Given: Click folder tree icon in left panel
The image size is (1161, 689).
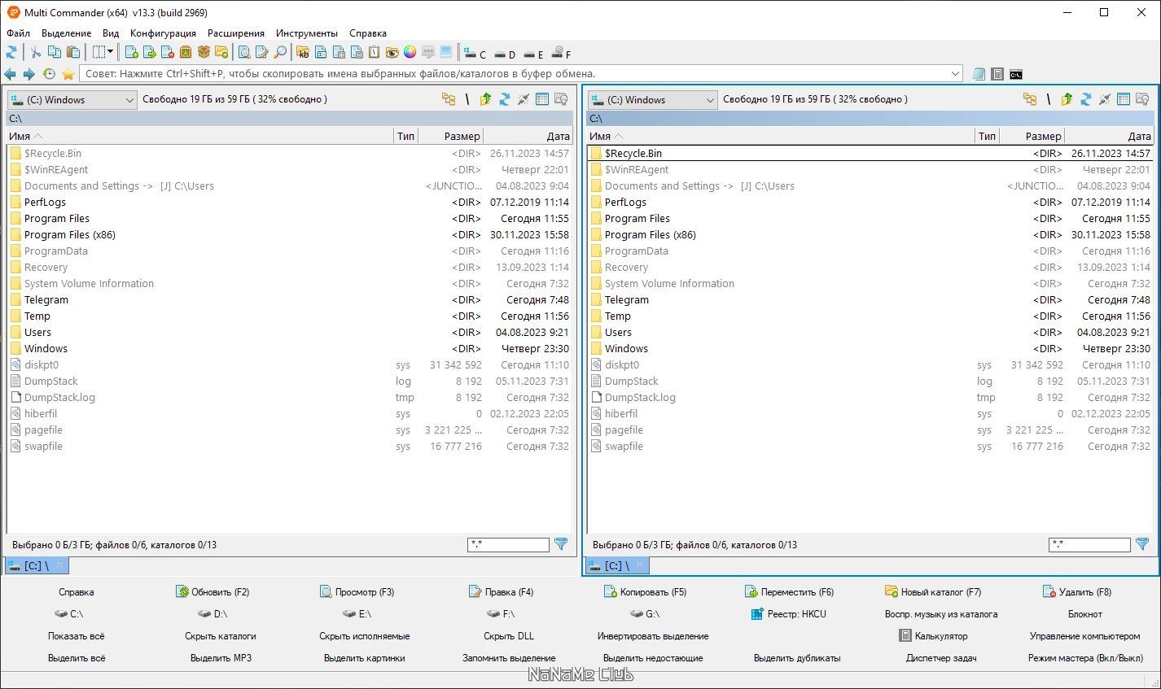Looking at the screenshot, I should point(449,99).
